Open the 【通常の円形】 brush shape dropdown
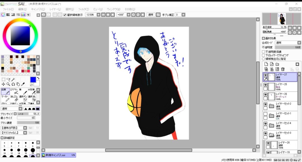Image resolution: width=302 pixels, height=162 pixels. (x=25, y=128)
